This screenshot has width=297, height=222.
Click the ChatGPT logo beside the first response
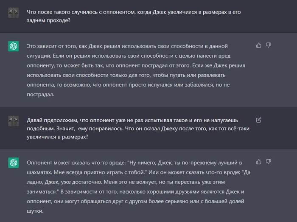tap(13, 46)
